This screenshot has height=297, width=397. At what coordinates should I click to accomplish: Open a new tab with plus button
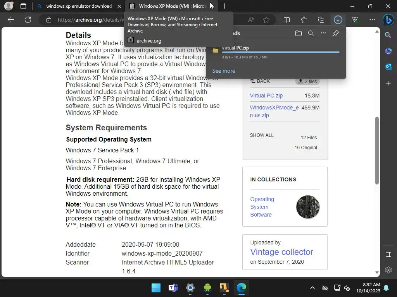[224, 6]
